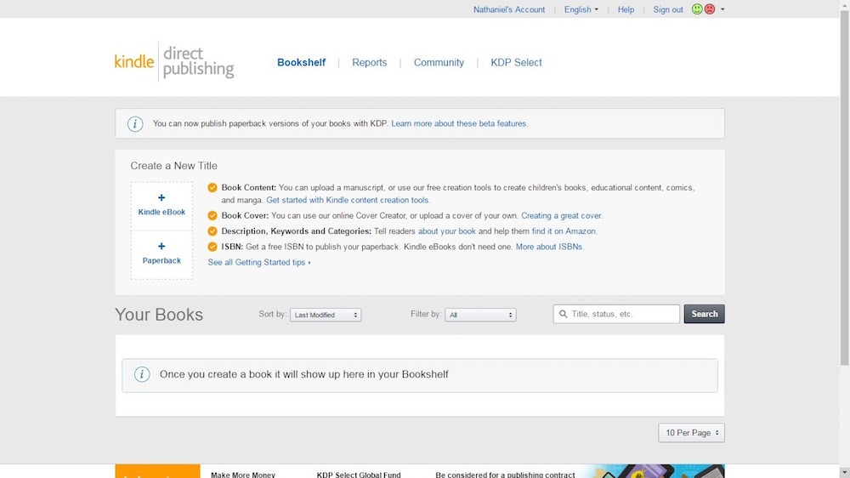This screenshot has height=478, width=850.
Task: Open the More about ISBNs link
Action: point(550,247)
